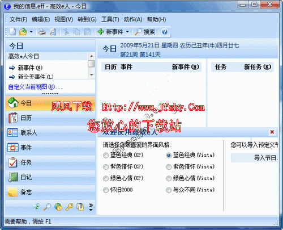283x230 pixels.
Task: Click the blue help question-mark icon
Action: coord(165,32)
